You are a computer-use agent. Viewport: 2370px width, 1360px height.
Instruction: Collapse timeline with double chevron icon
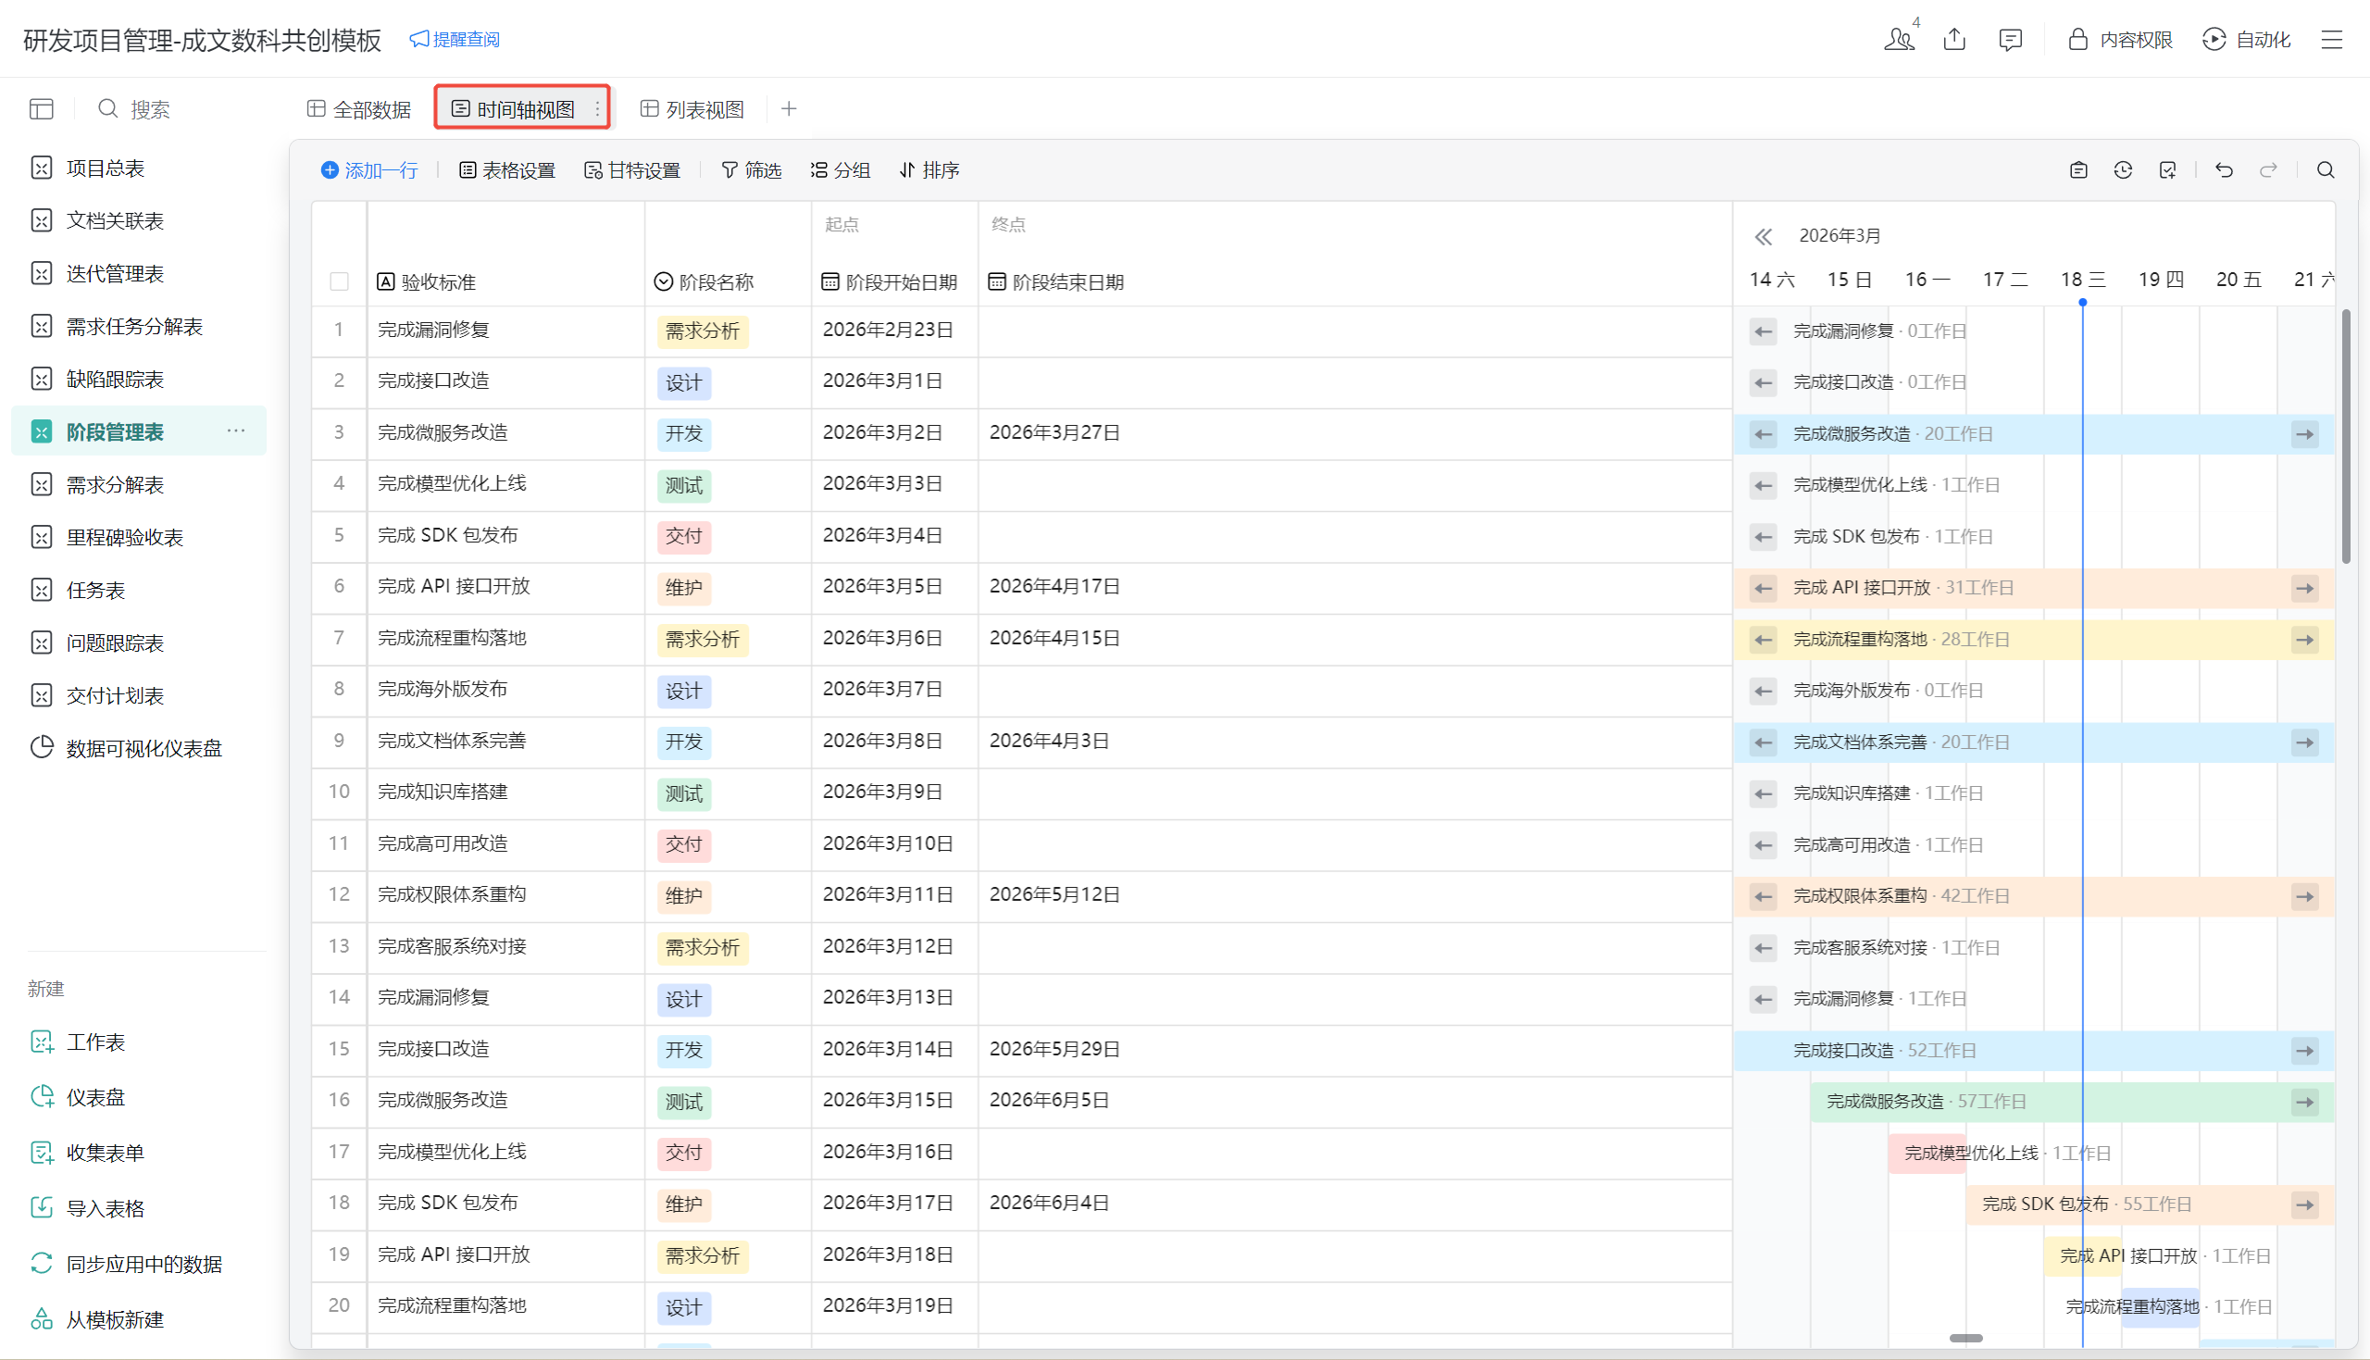tap(1762, 236)
